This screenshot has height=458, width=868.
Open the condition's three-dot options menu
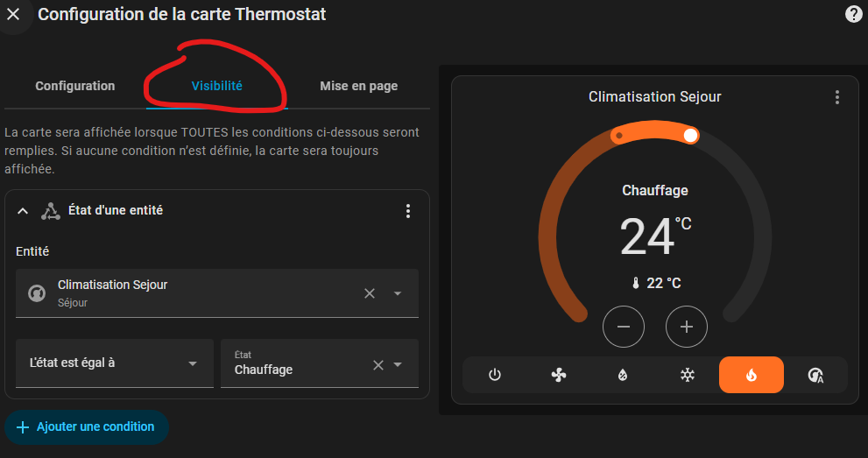pyautogui.click(x=407, y=211)
